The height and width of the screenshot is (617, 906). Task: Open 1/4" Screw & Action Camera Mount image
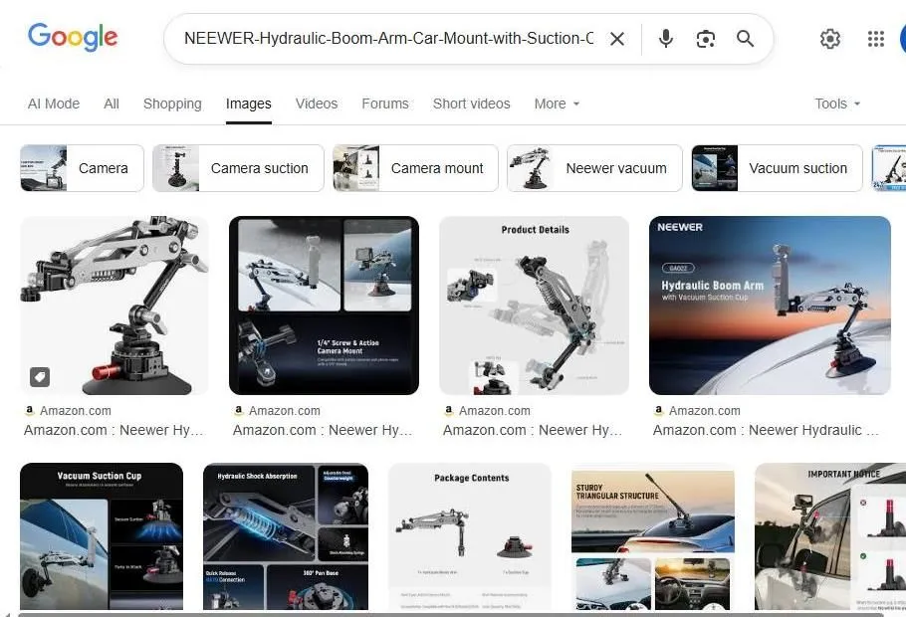(324, 306)
